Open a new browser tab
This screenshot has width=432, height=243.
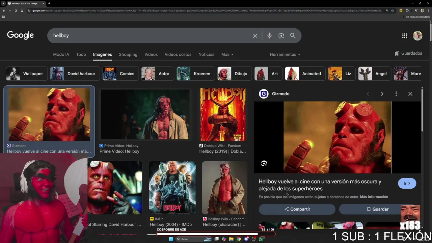pyautogui.click(x=49, y=3)
